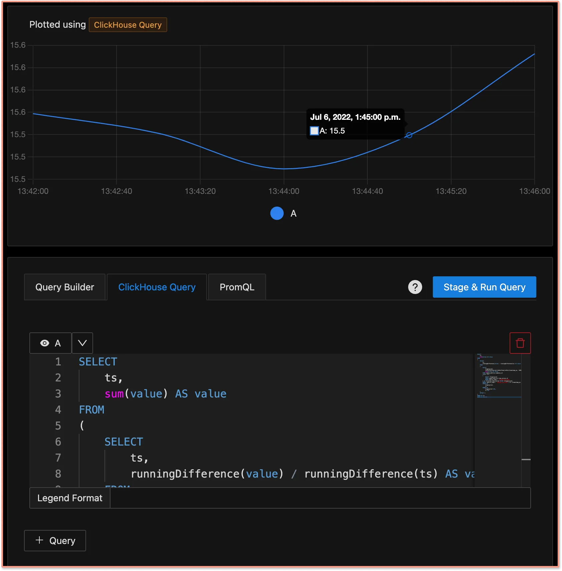
Task: Click the legend label A under chart
Action: click(293, 214)
